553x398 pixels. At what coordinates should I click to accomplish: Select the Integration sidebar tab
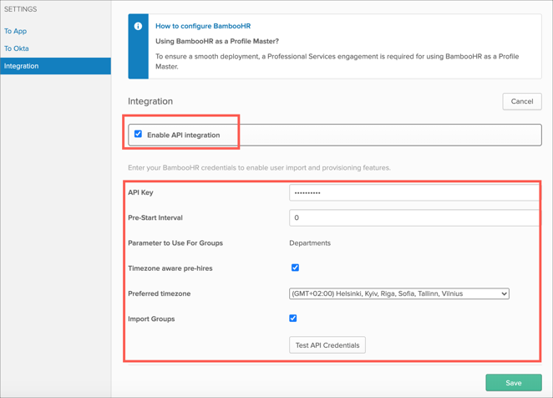pos(22,66)
